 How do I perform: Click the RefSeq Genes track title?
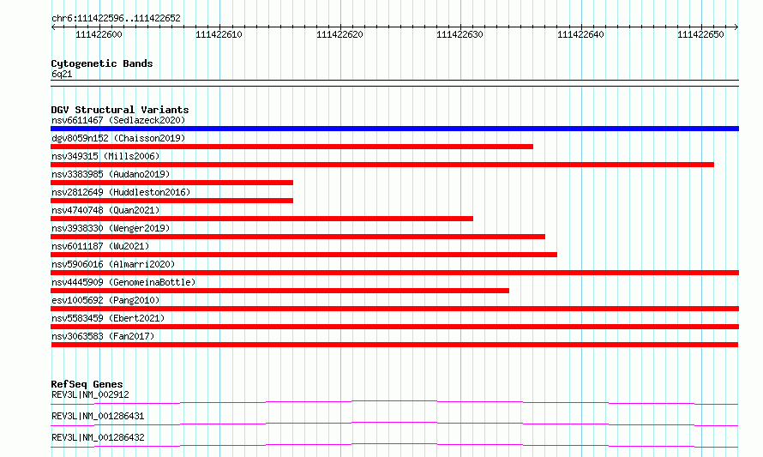point(87,384)
